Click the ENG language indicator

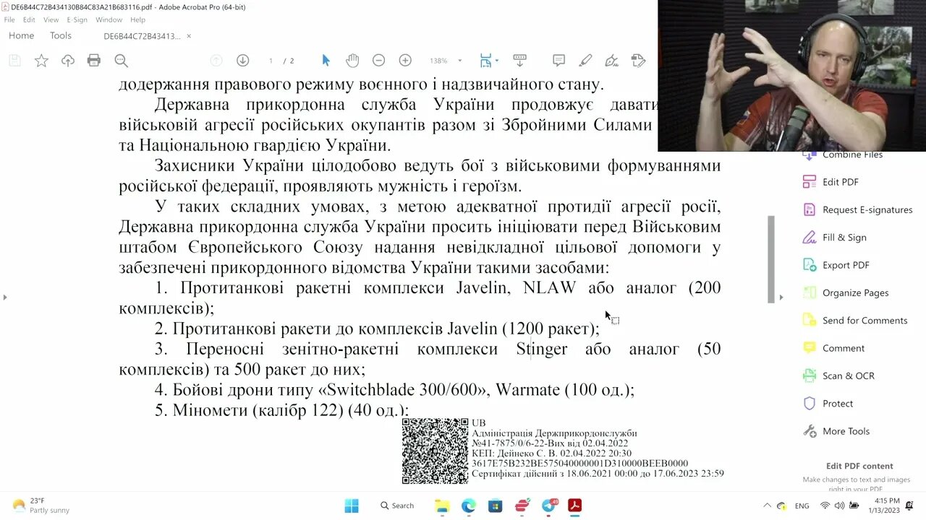(x=802, y=506)
